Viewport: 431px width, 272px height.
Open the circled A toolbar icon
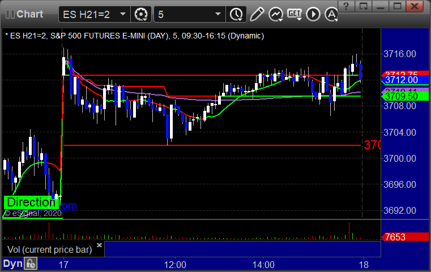331,14
